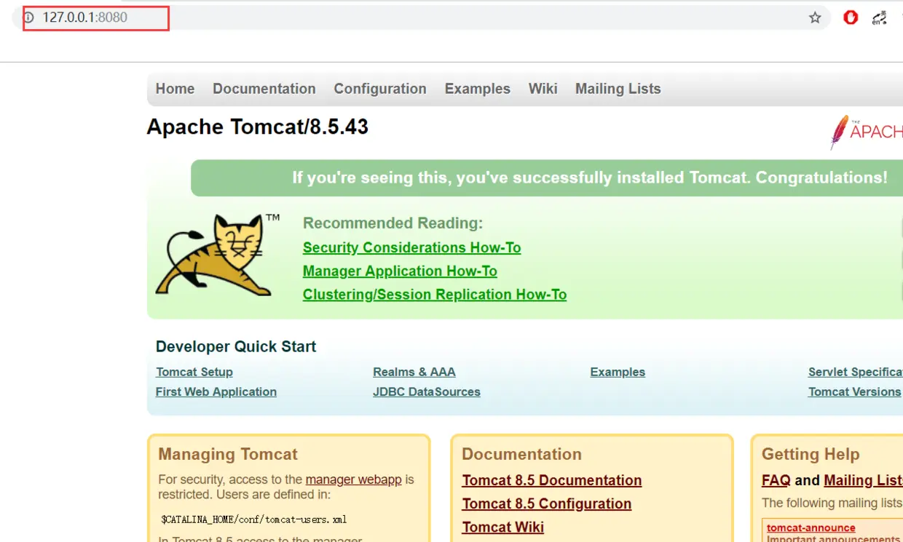Open the Documentation navigation item
Screen dimensions: 903x542
point(264,89)
